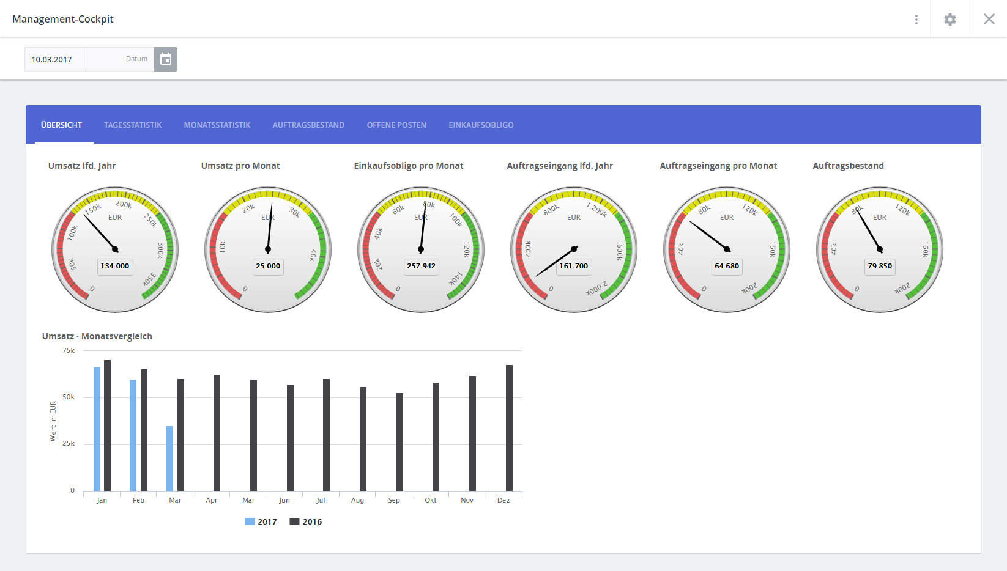Open the Auftragsbestand tab

click(308, 125)
